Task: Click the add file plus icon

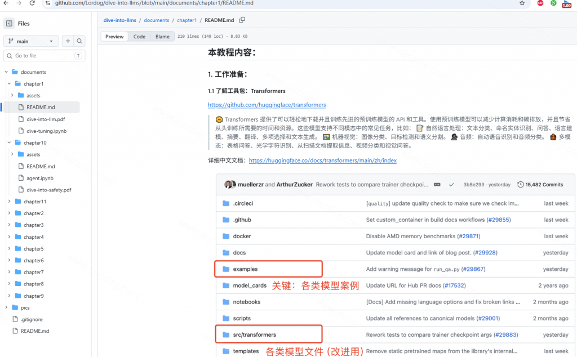Action: [x=68, y=41]
